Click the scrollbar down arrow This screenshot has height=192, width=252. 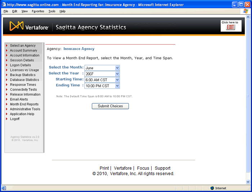pos(248,182)
